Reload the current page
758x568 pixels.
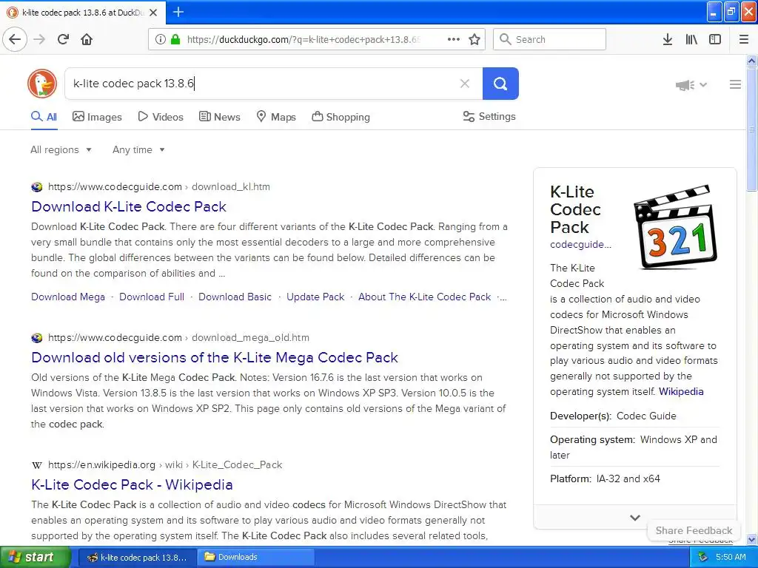[x=64, y=39]
